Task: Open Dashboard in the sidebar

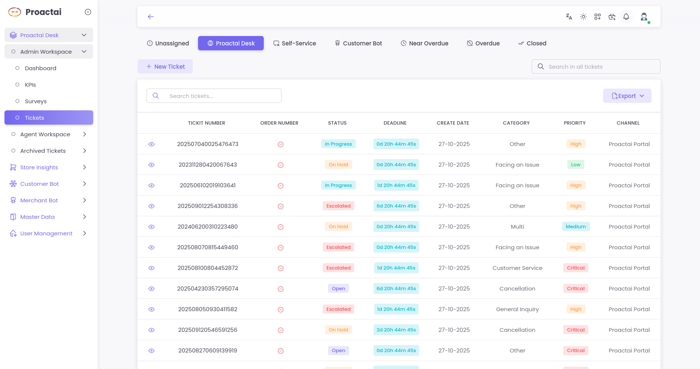Action: (x=41, y=68)
